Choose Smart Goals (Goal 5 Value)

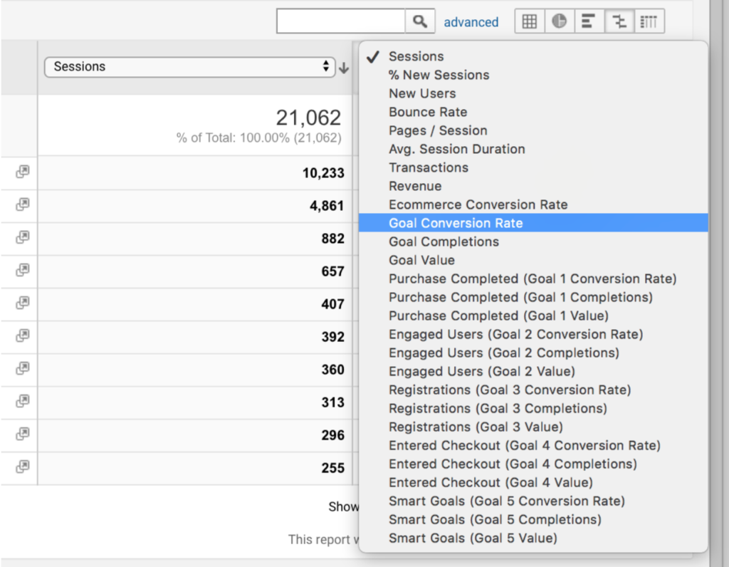473,538
